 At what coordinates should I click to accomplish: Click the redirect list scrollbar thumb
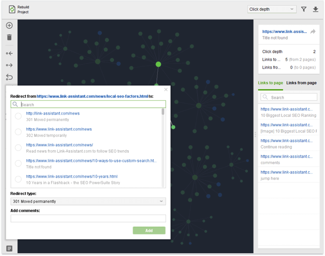(163, 112)
